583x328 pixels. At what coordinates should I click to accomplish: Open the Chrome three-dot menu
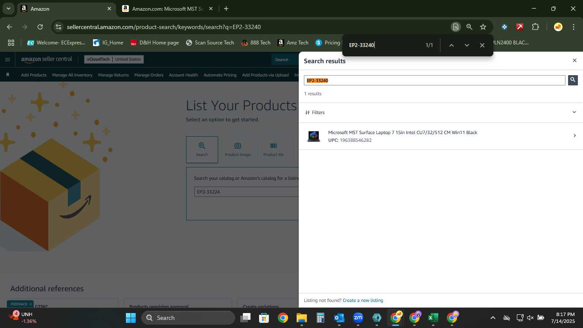coord(573,27)
